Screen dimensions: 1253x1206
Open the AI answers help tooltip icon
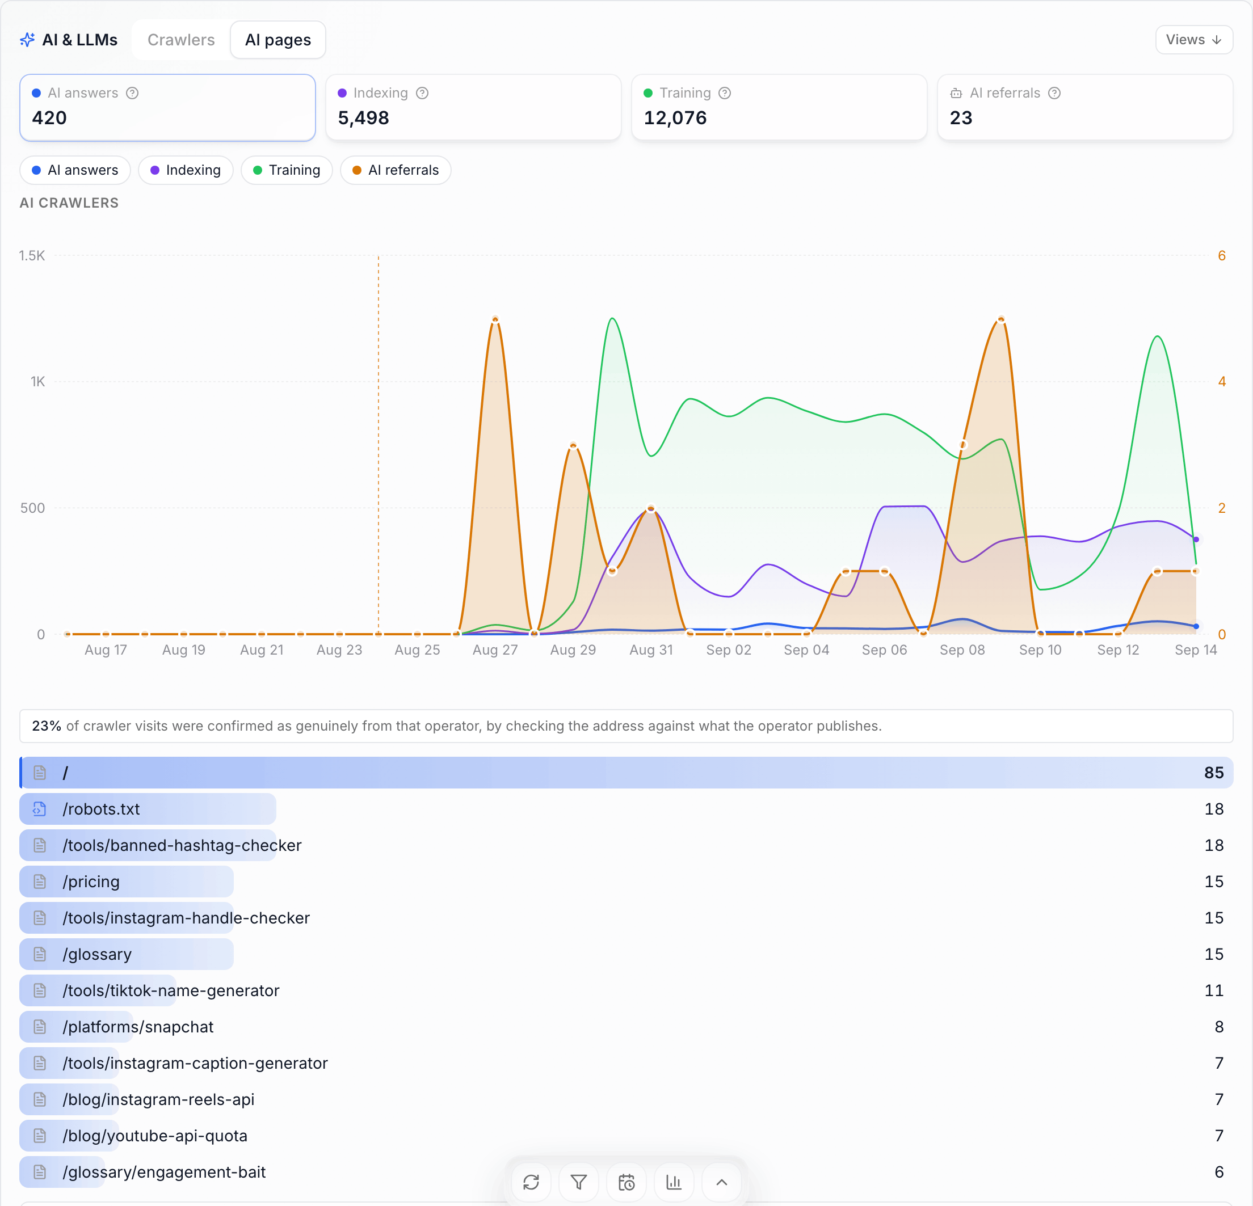132,93
